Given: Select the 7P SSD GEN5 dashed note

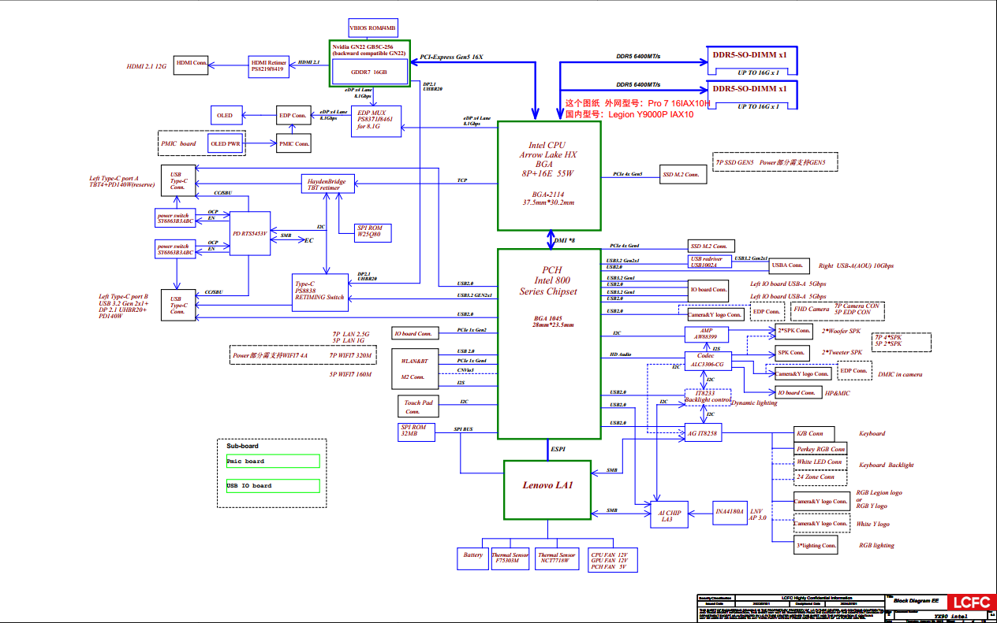Looking at the screenshot, I should pyautogui.click(x=775, y=162).
